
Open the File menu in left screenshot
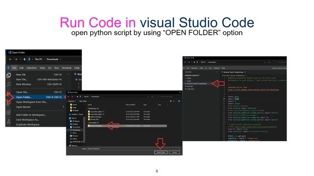coord(14,68)
